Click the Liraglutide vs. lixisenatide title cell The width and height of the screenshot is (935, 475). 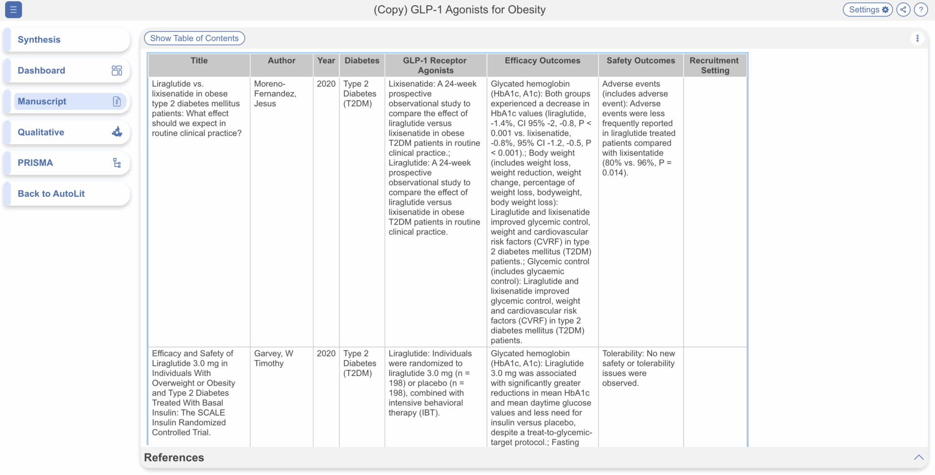tap(199, 212)
